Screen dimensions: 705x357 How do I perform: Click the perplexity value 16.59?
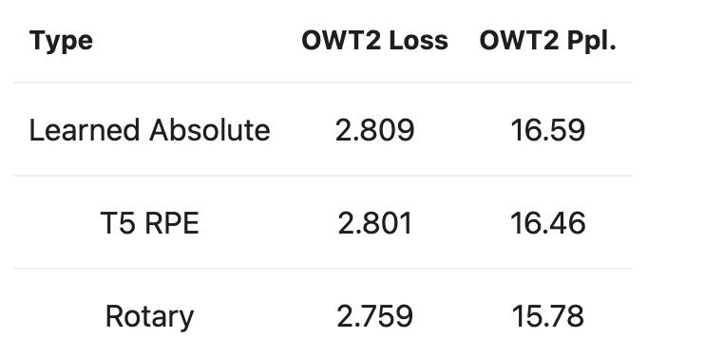click(x=547, y=130)
